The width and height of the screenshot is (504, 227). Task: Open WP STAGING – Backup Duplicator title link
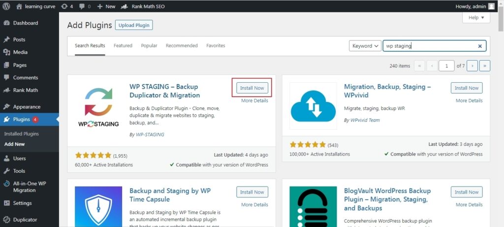pyautogui.click(x=164, y=91)
